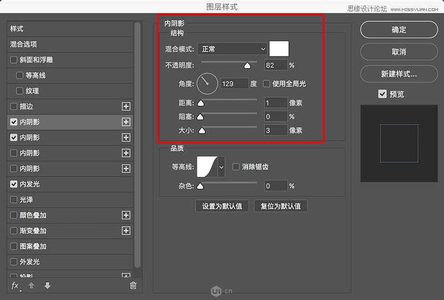Click the plus icon beside 描边
The height and width of the screenshot is (300, 444).
(x=126, y=106)
